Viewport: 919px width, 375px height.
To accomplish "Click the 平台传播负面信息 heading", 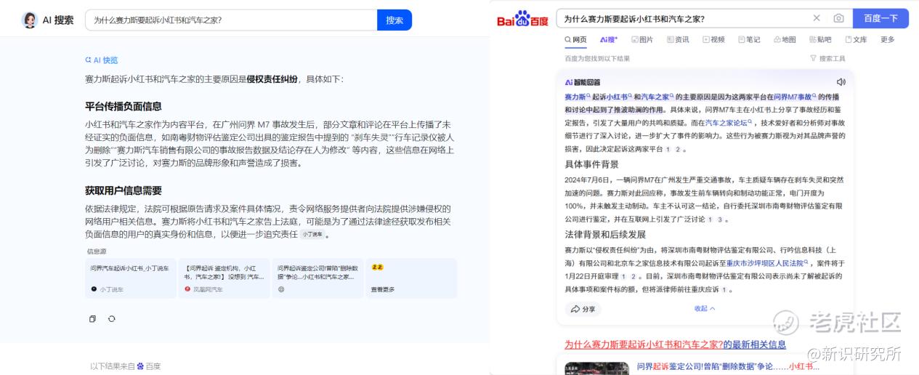I will pyautogui.click(x=124, y=106).
